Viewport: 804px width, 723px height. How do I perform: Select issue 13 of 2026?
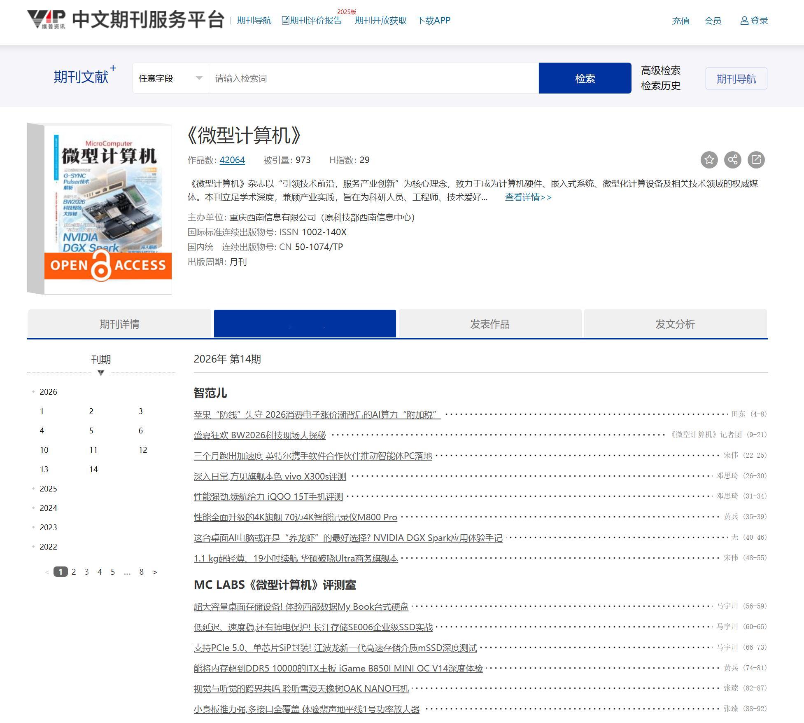(44, 469)
